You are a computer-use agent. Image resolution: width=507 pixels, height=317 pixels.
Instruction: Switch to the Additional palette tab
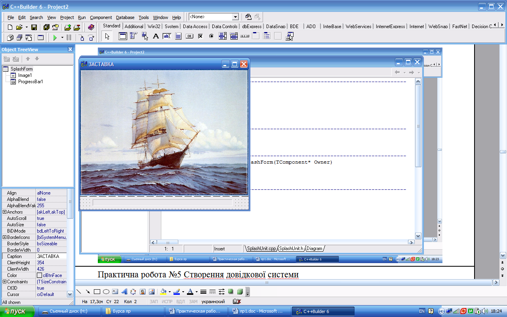pos(134,27)
